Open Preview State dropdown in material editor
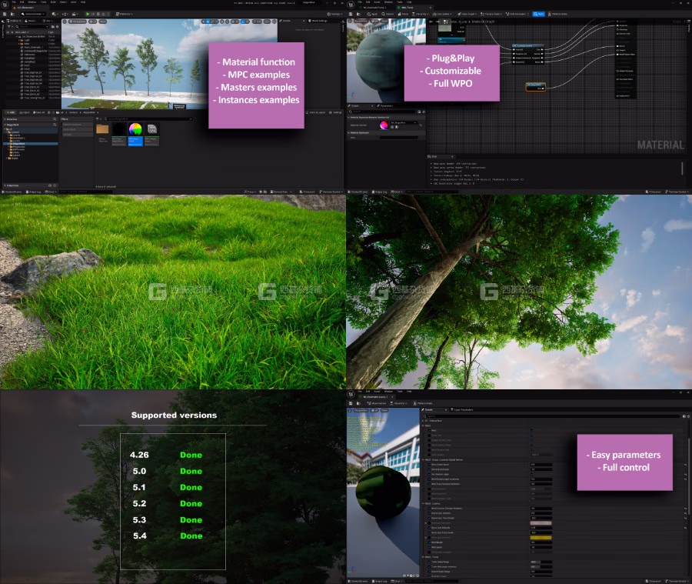Viewport: 692px width, 584px height. pos(491,14)
